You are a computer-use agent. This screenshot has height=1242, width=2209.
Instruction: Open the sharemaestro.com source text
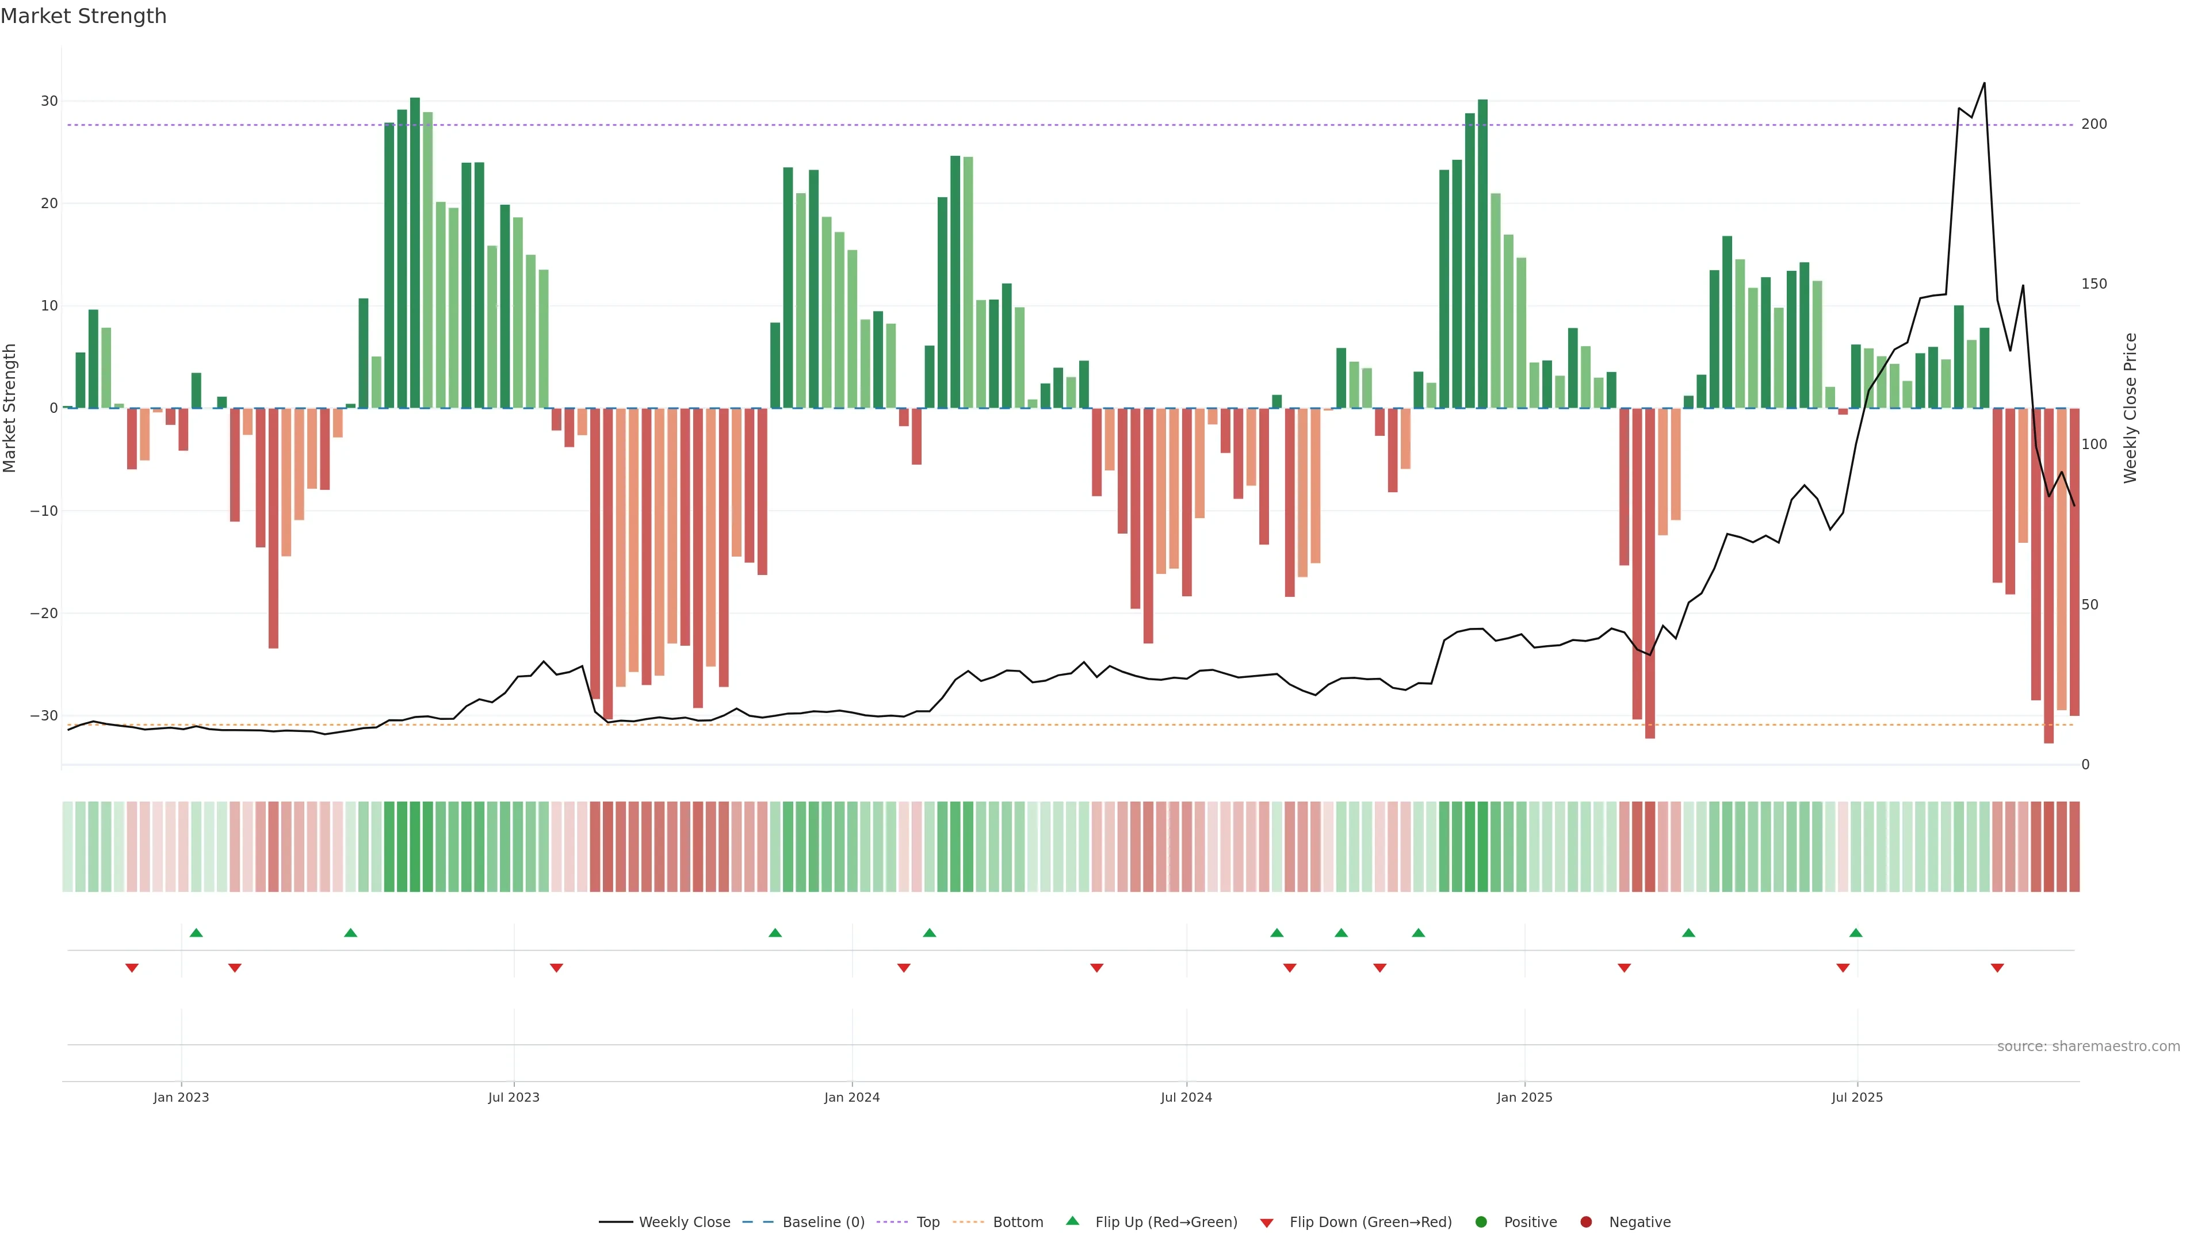tap(2088, 1046)
